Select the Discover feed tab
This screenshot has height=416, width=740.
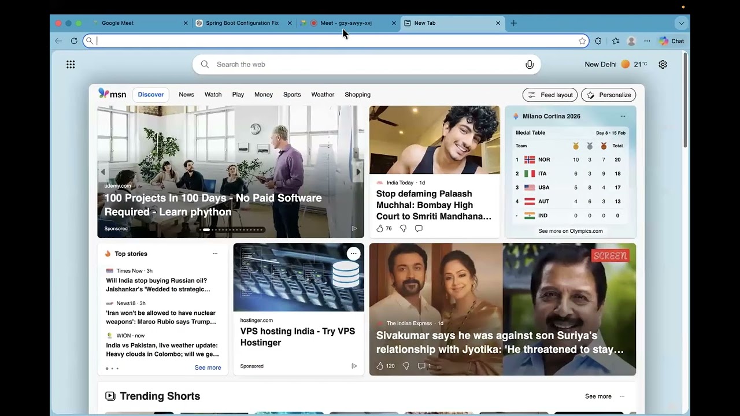[150, 95]
